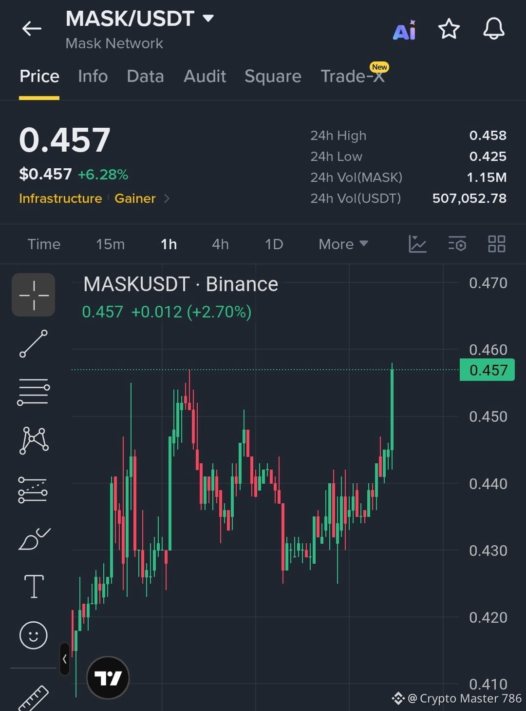The image size is (526, 711).
Task: Tap the 0.440 price axis label
Action: click(x=488, y=484)
